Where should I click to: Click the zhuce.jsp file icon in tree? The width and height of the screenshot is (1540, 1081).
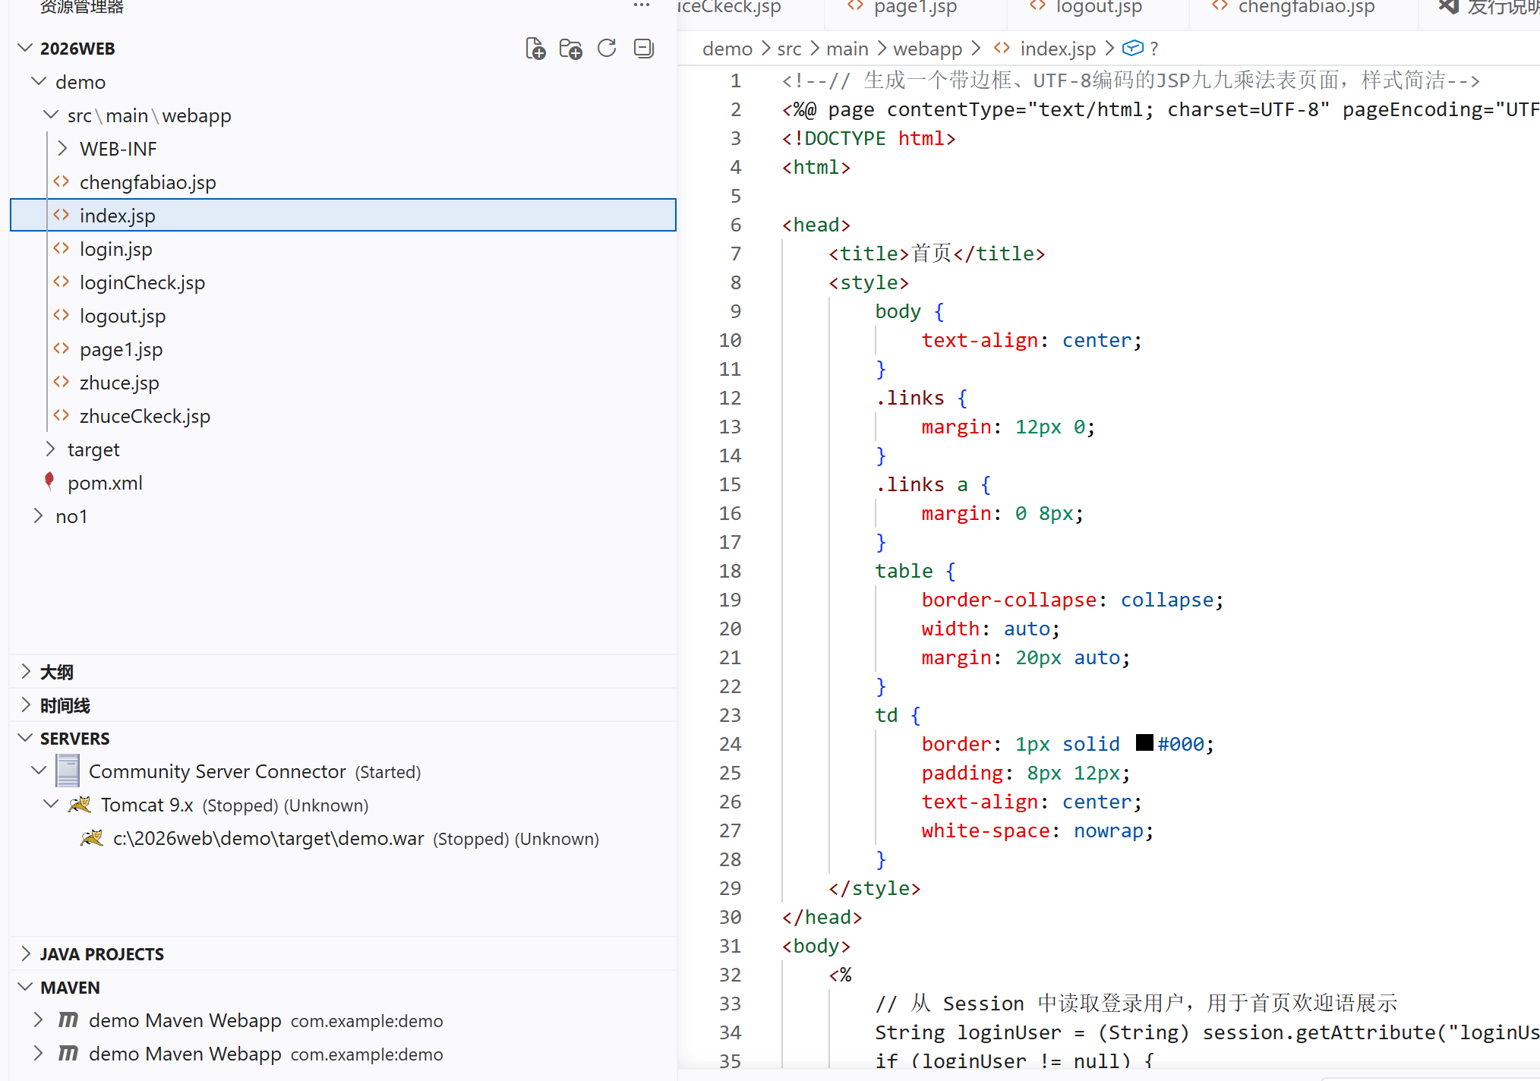[62, 383]
